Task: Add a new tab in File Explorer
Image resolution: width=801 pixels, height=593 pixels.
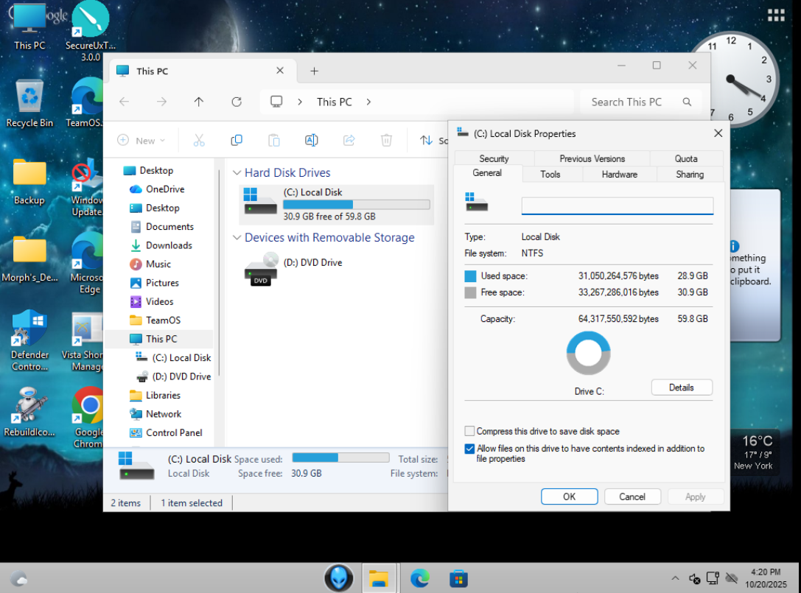Action: (314, 71)
